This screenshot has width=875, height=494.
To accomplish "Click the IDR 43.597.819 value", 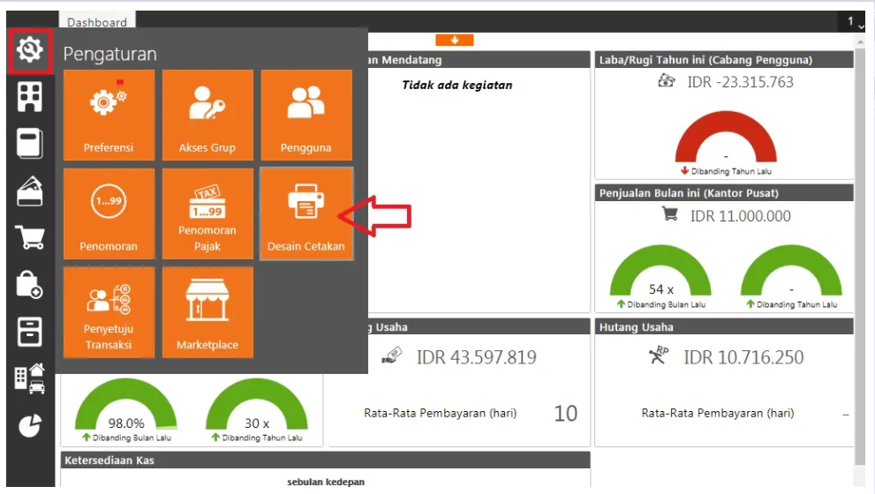I will point(477,357).
